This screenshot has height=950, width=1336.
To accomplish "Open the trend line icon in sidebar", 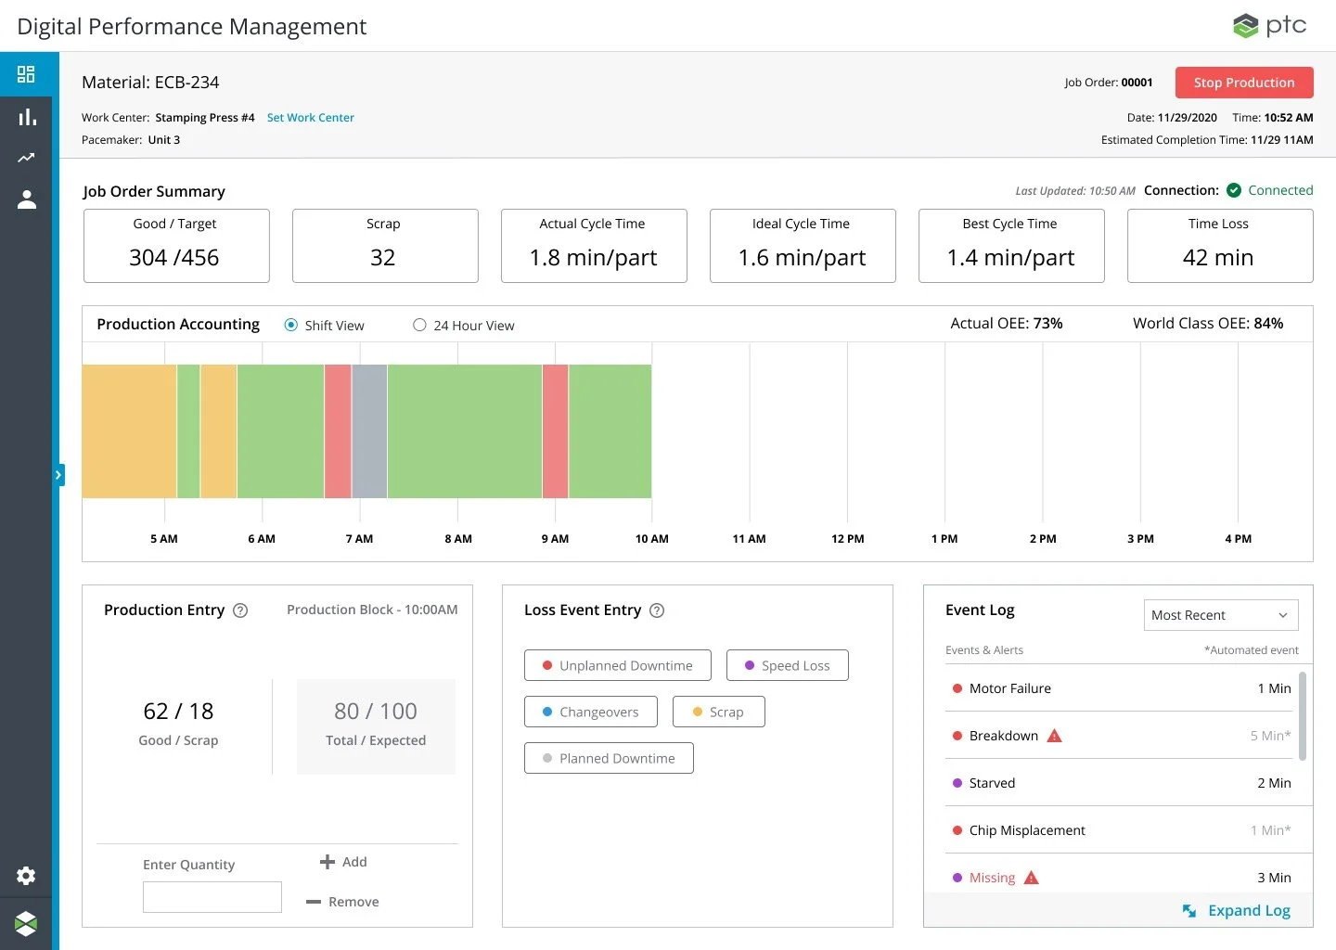I will 26,158.
